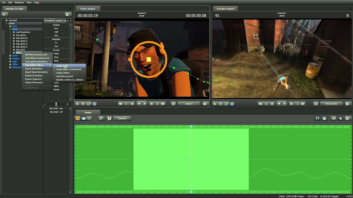
Task: Start recording in the Primary Viewport
Action: pyautogui.click(x=139, y=104)
